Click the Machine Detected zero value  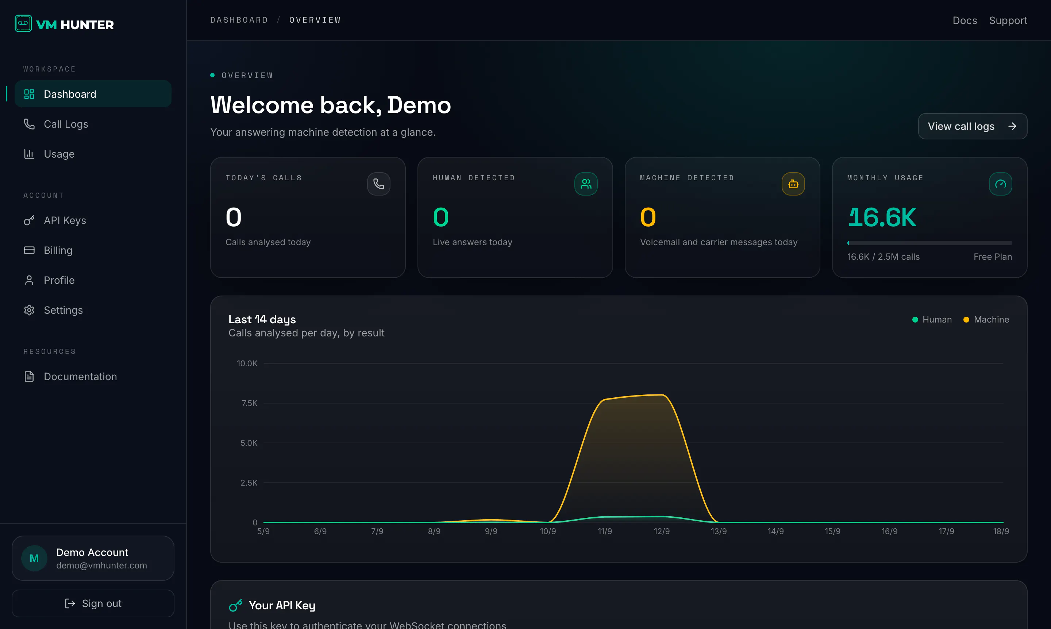(648, 217)
